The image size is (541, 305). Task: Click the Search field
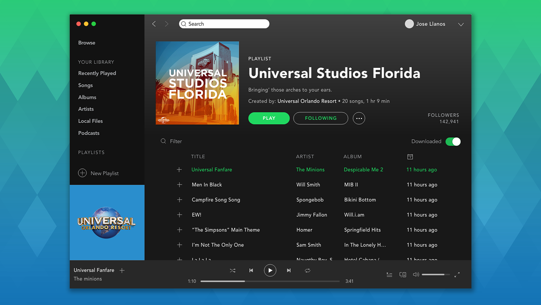pos(224,24)
